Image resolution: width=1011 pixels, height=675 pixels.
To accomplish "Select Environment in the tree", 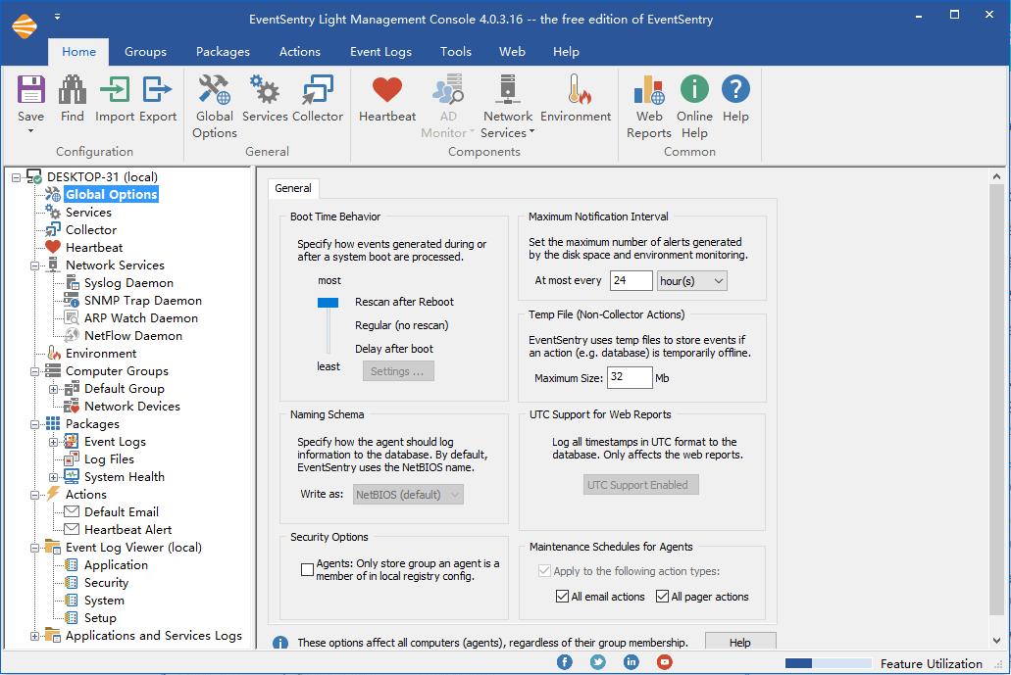I will [101, 354].
